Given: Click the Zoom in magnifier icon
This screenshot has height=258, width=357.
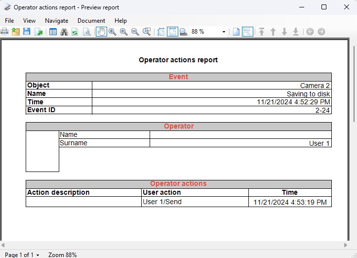Looking at the screenshot, I should coord(123,32).
